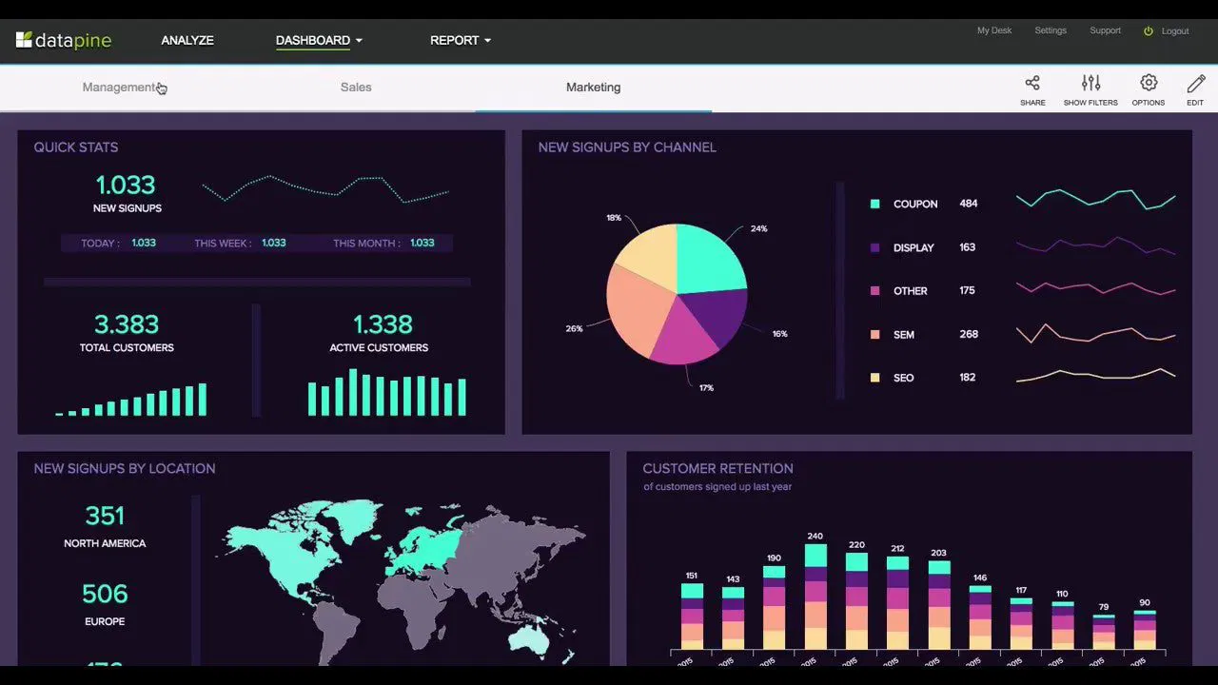Viewport: 1218px width, 685px height.
Task: Switch to the Sales tab
Action: click(x=356, y=87)
